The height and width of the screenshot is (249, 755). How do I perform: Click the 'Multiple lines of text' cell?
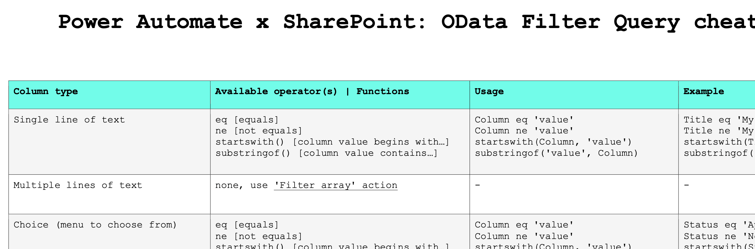[78, 185]
